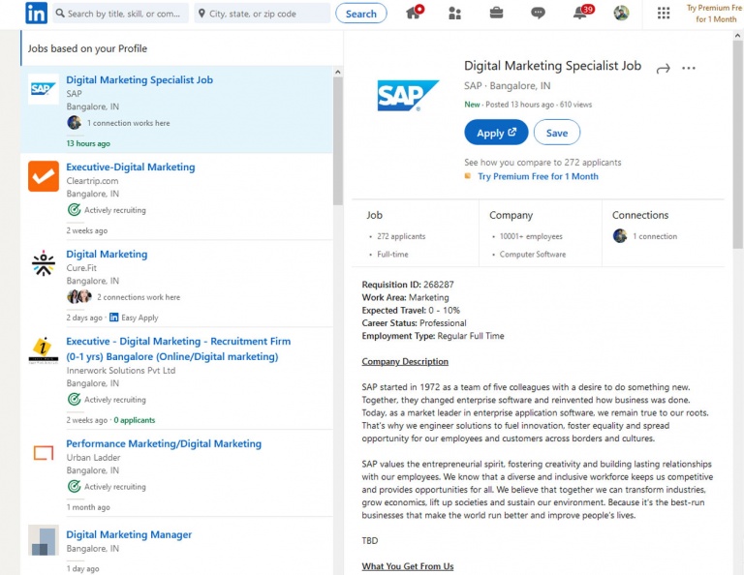Image resolution: width=744 pixels, height=575 pixels.
Task: Open the Messaging chat bubble icon
Action: click(538, 14)
